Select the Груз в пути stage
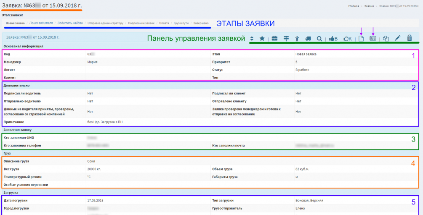423x215 pixels. [x=181, y=23]
